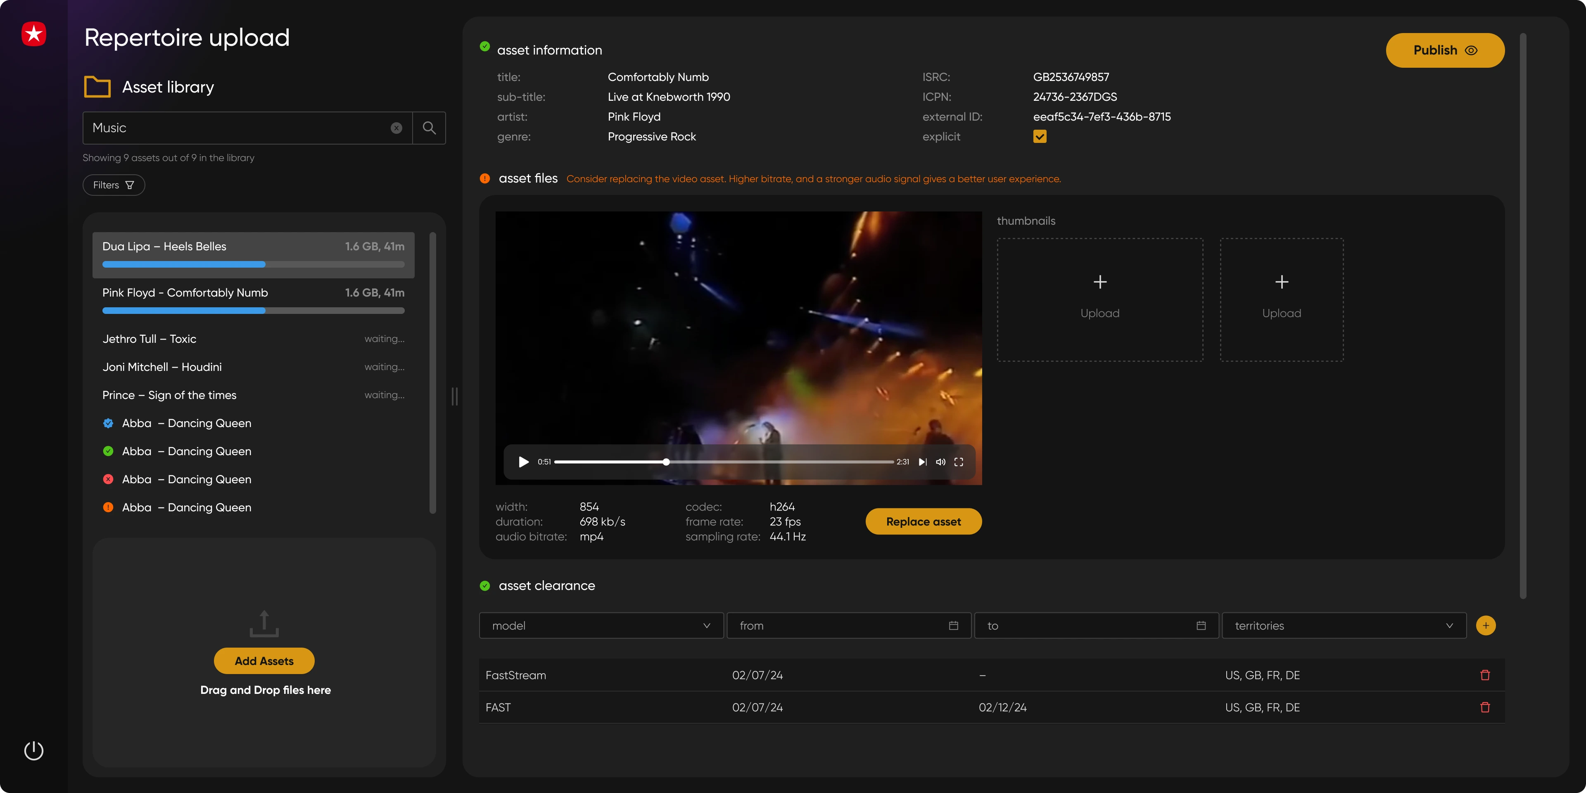This screenshot has width=1586, height=793.
Task: Click the yellow add clearance plus icon
Action: coord(1485,626)
